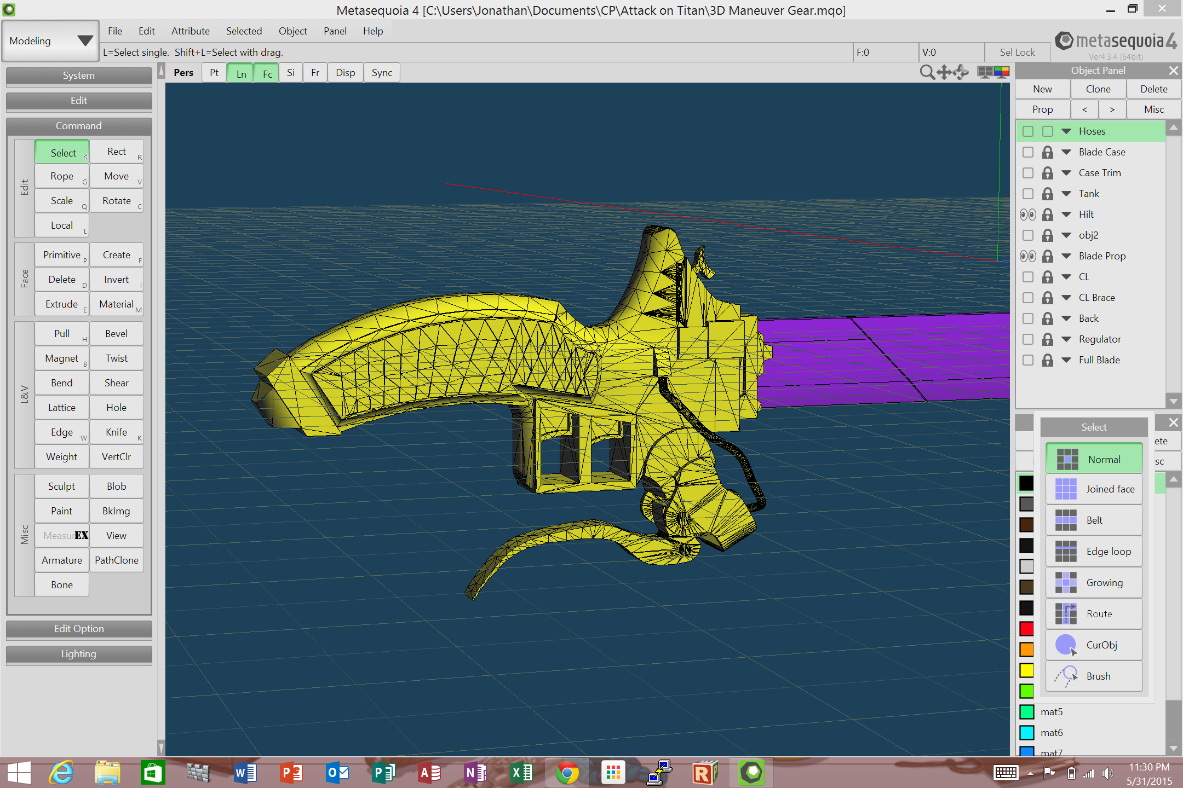
Task: Select the Joined face selection mode
Action: pyautogui.click(x=1094, y=489)
